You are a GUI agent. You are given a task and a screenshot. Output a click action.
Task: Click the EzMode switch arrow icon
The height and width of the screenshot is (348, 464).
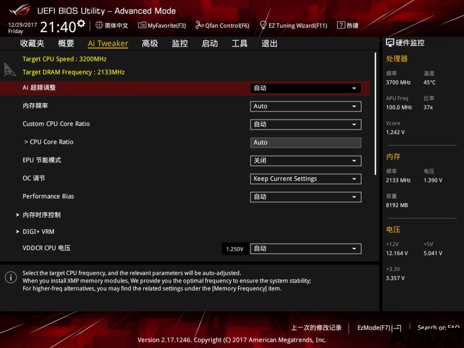pyautogui.click(x=396, y=328)
